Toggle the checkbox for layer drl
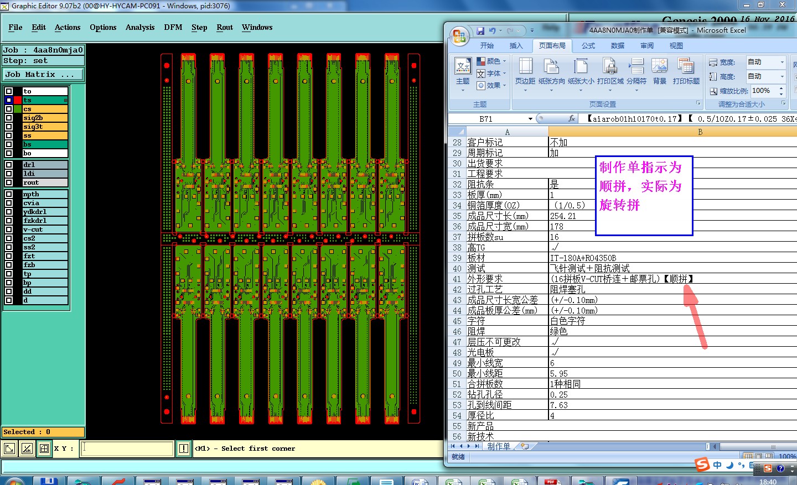Image resolution: width=797 pixels, height=485 pixels. [x=9, y=165]
